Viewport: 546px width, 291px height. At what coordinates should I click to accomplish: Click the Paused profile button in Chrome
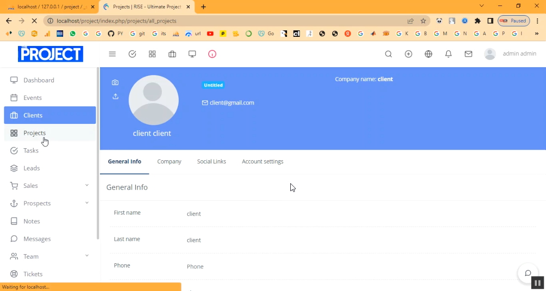point(514,21)
